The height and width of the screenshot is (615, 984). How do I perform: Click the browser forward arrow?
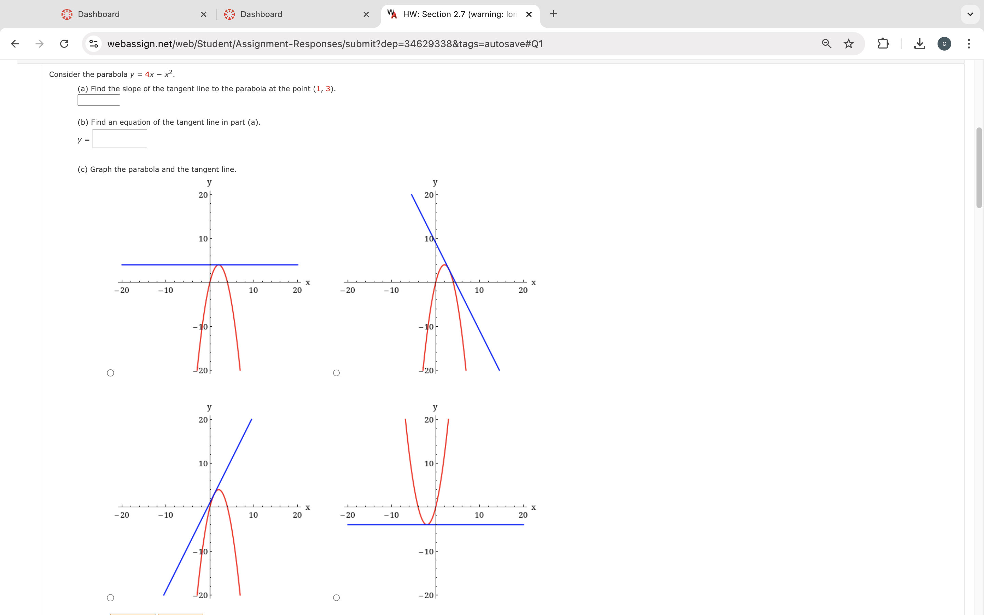39,43
